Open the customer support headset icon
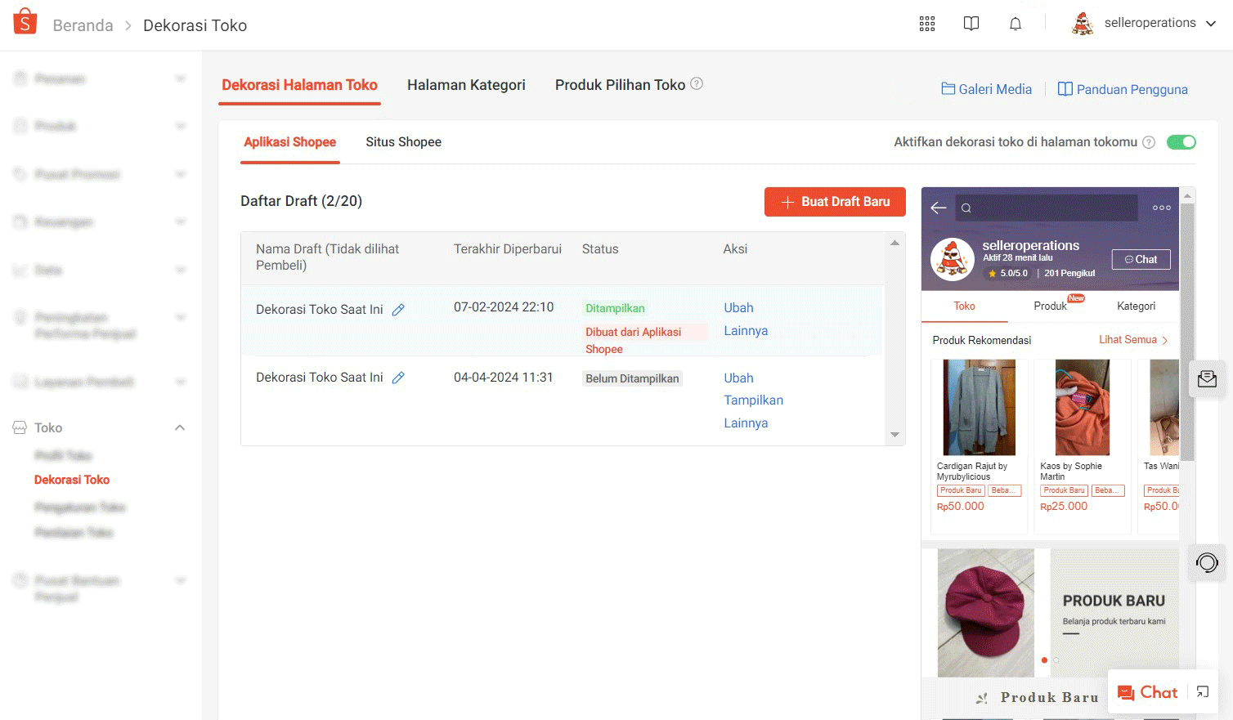The height and width of the screenshot is (720, 1233). 1207,562
